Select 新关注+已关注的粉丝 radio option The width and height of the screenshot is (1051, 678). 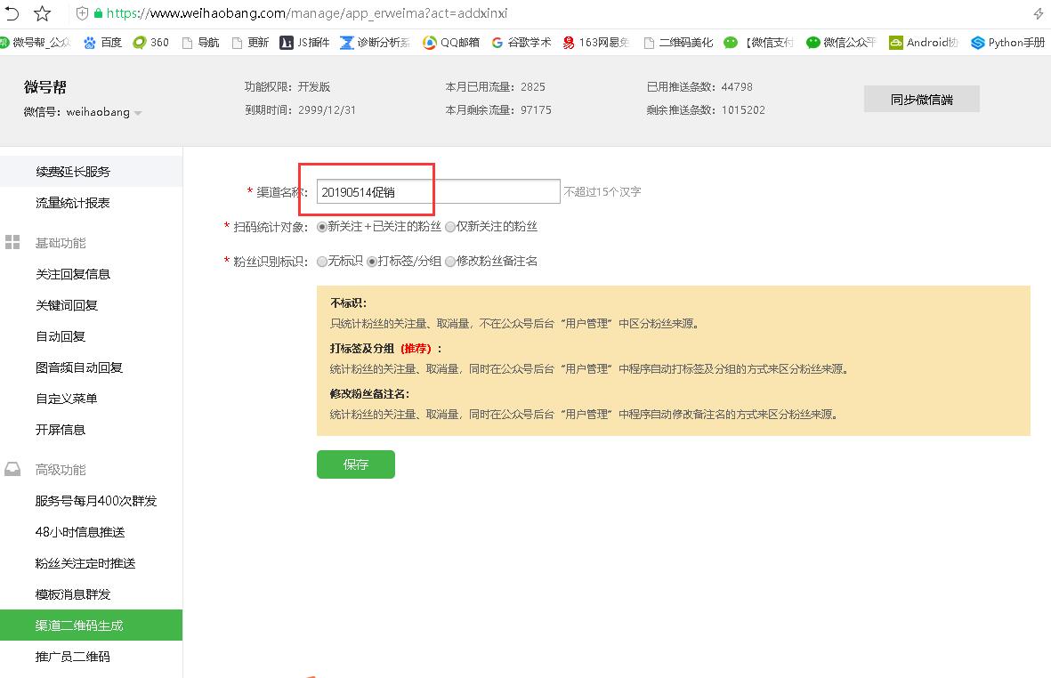322,227
